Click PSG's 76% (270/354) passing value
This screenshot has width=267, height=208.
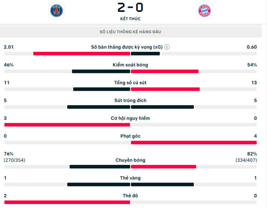[x=15, y=157]
